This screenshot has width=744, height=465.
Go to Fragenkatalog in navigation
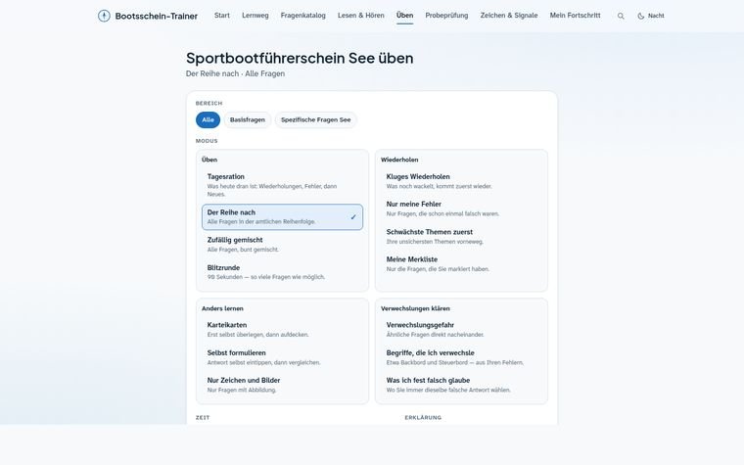coord(302,16)
